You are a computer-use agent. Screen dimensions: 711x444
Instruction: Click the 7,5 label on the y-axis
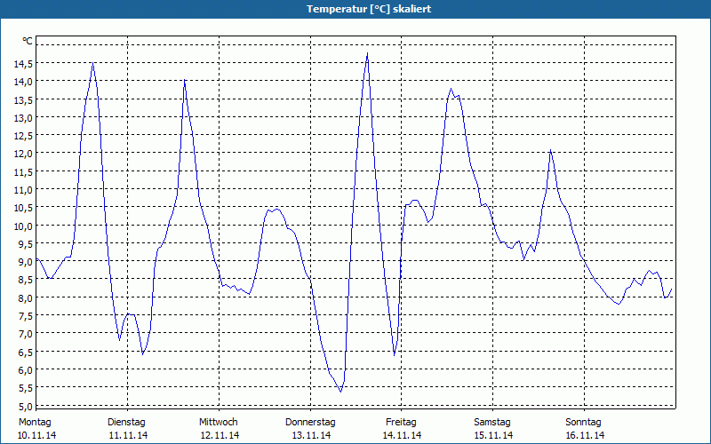pyautogui.click(x=24, y=316)
